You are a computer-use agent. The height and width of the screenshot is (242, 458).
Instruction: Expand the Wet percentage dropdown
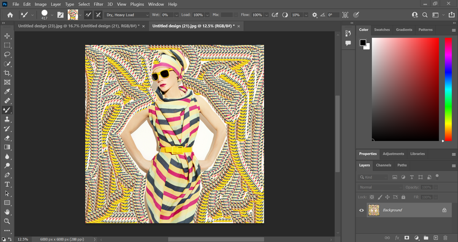click(176, 15)
